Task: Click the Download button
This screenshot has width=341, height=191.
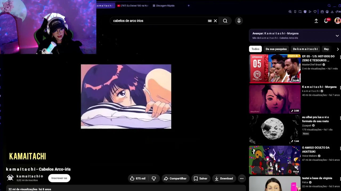Action: [x=224, y=179]
